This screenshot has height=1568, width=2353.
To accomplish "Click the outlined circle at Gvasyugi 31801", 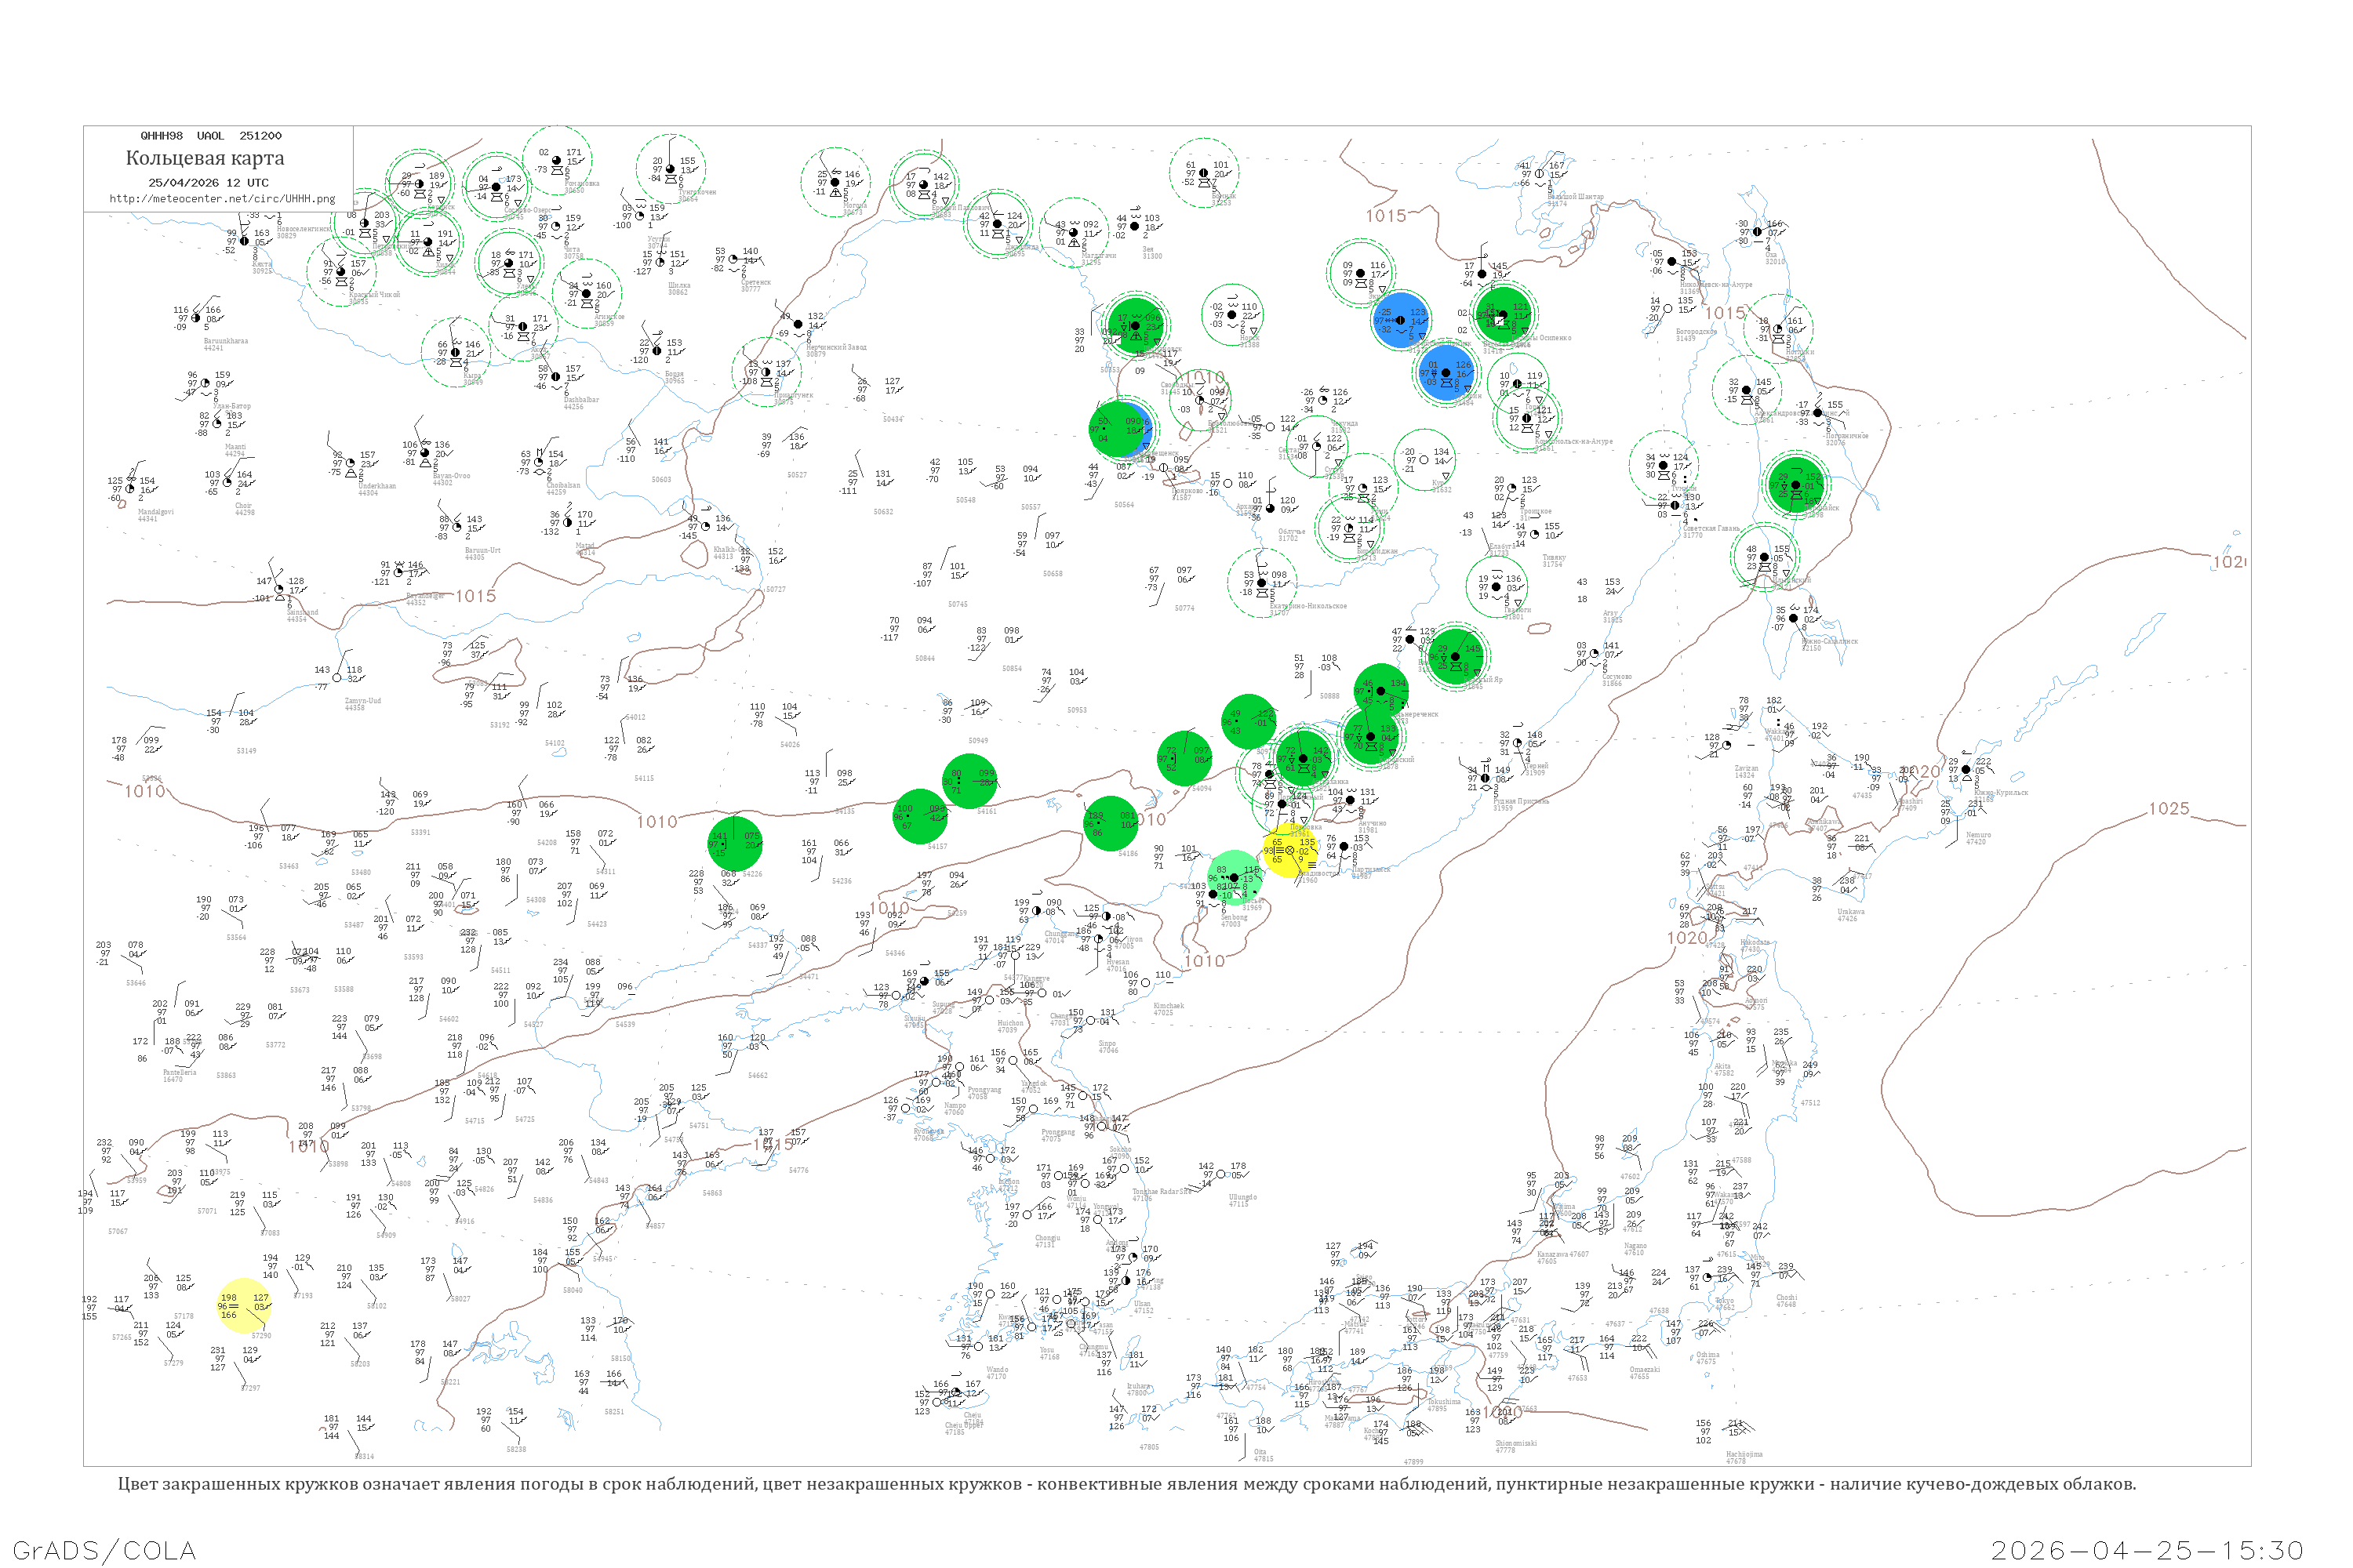I will pyautogui.click(x=1496, y=587).
